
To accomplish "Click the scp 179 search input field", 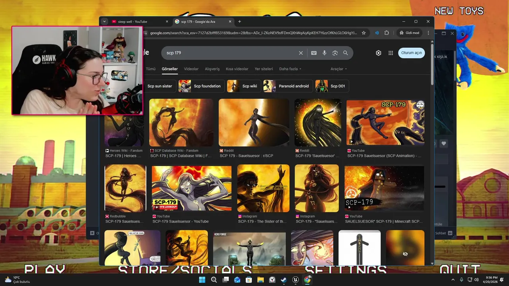I will [231, 53].
